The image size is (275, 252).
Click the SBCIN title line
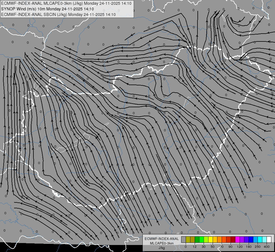pyautogui.click(x=58, y=15)
